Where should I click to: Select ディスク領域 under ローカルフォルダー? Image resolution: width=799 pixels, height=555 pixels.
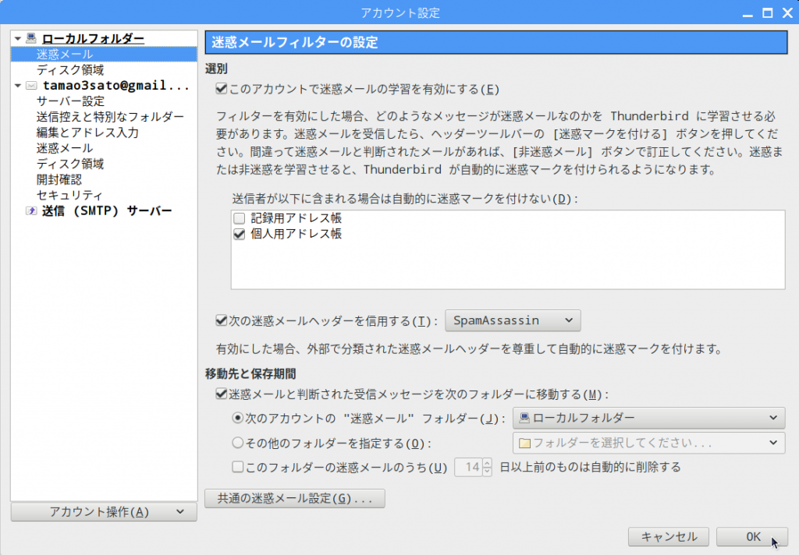(69, 69)
